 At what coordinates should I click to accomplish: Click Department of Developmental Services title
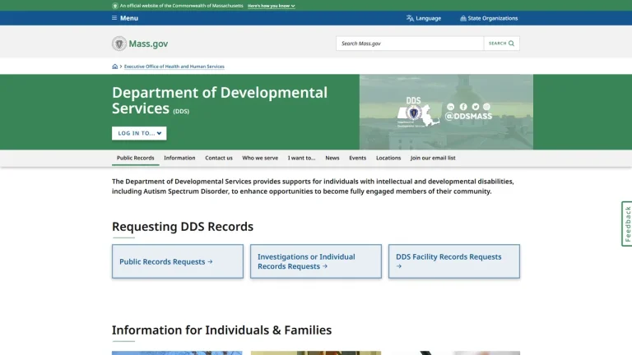pos(220,100)
